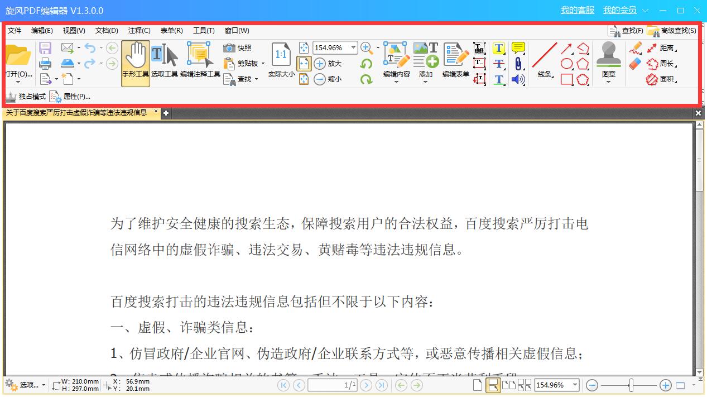The width and height of the screenshot is (707, 397).
Task: Open 我的会员 membership link
Action: [619, 9]
